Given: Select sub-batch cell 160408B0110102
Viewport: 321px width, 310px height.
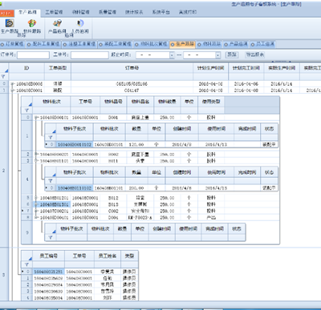Looking at the screenshot, I should click(x=75, y=188).
